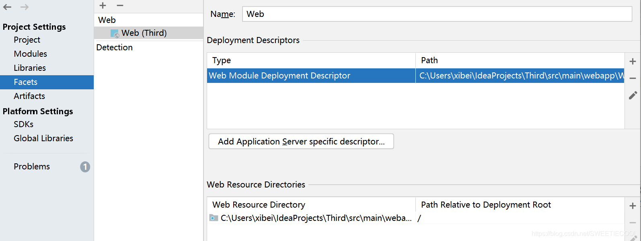Viewport: 641px width, 241px height.
Task: Click the Web Resource Directory column header
Action: coord(311,205)
